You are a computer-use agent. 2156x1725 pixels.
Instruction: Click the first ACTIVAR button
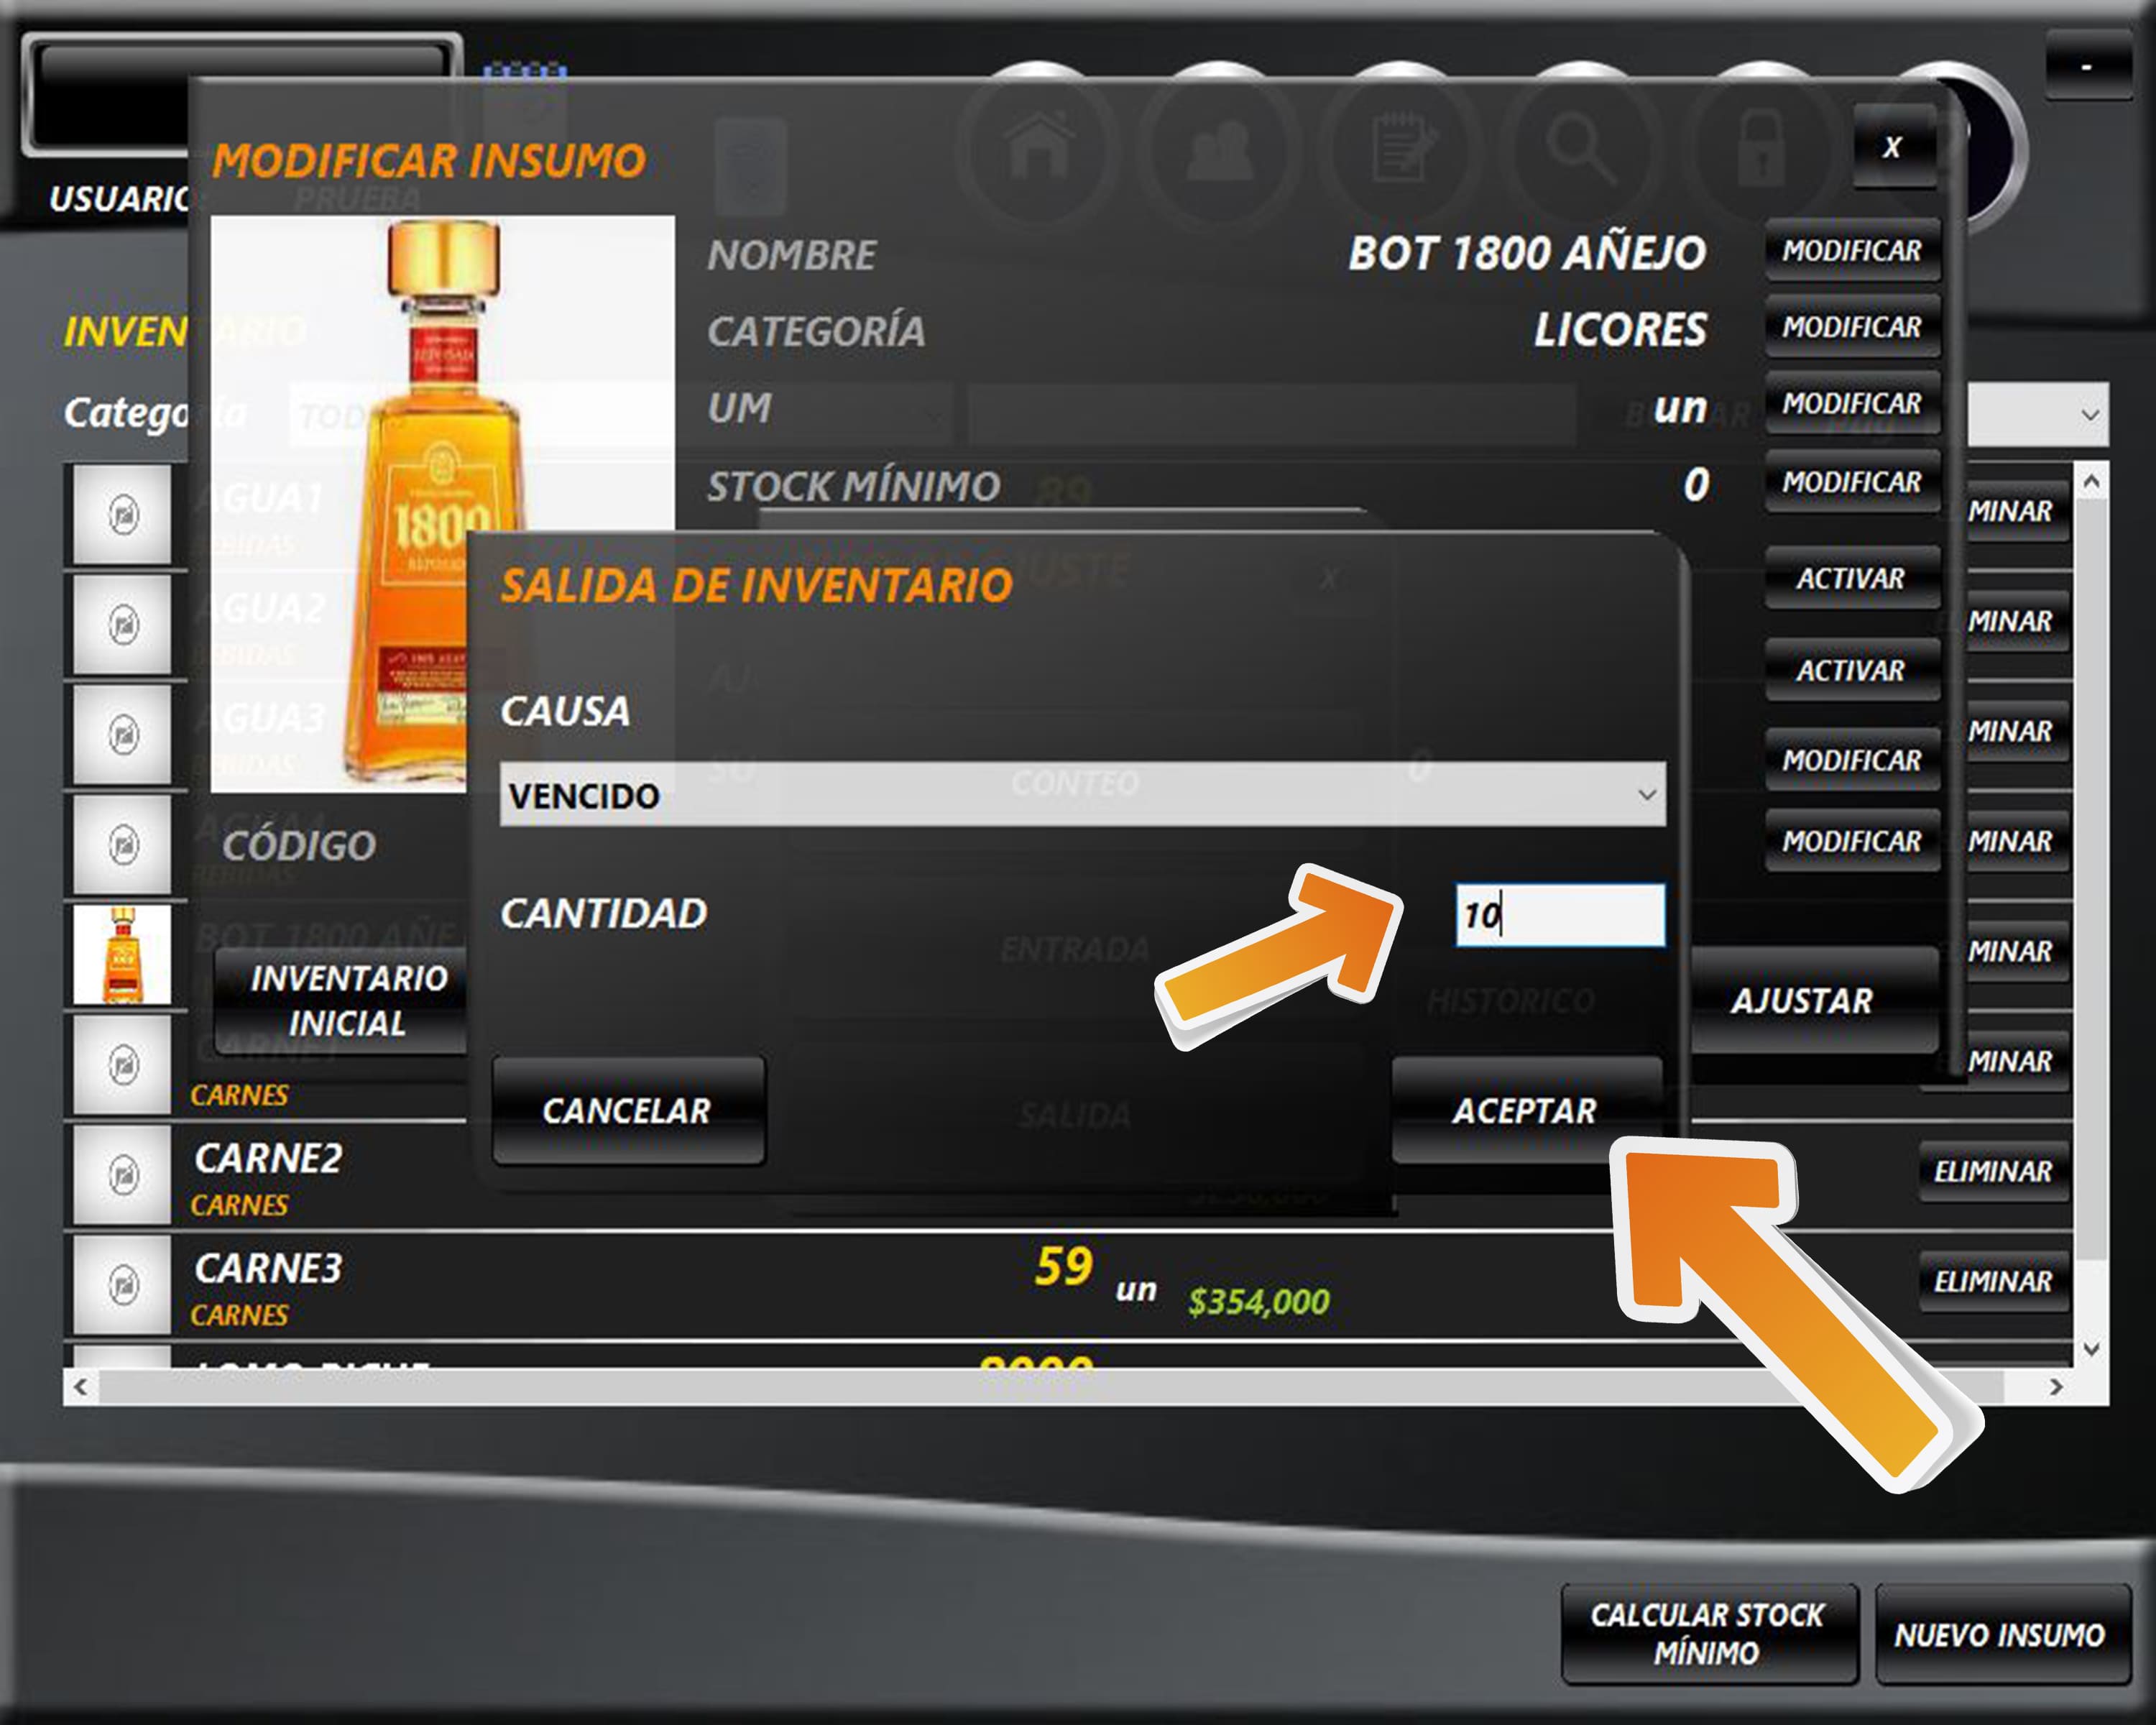point(1851,578)
